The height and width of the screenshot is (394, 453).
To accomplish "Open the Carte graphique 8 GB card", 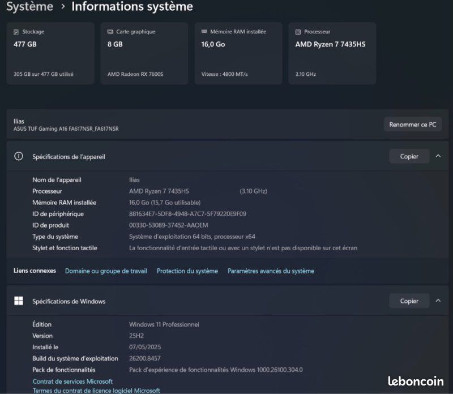I will (x=144, y=53).
